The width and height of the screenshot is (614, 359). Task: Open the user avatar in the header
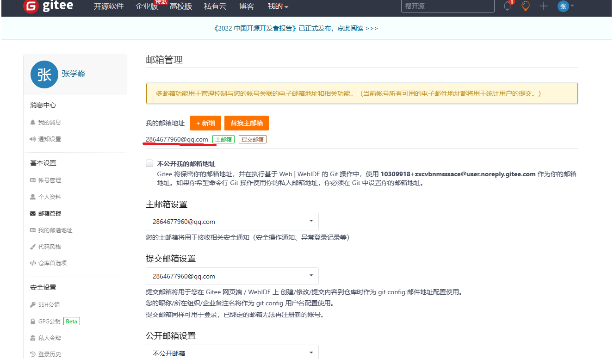click(x=563, y=6)
